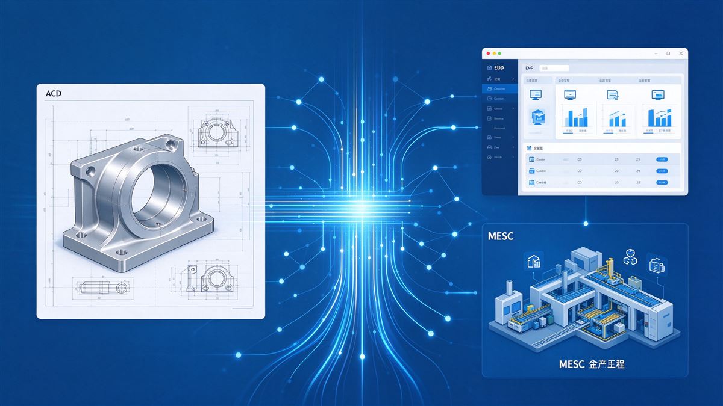
Task: Click the EDD logo icon in the sidebar
Action: tap(489, 68)
